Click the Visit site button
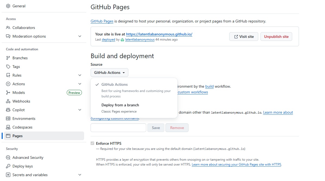 click(243, 36)
